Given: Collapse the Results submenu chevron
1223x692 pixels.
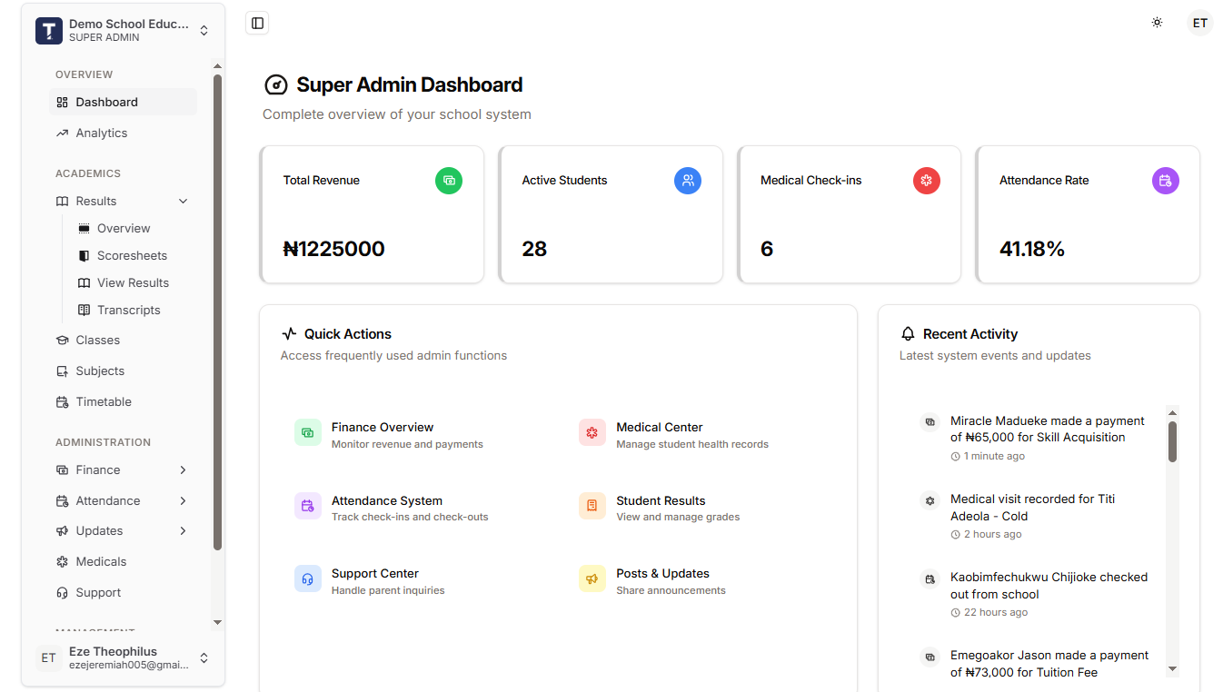Looking at the screenshot, I should click(x=184, y=200).
